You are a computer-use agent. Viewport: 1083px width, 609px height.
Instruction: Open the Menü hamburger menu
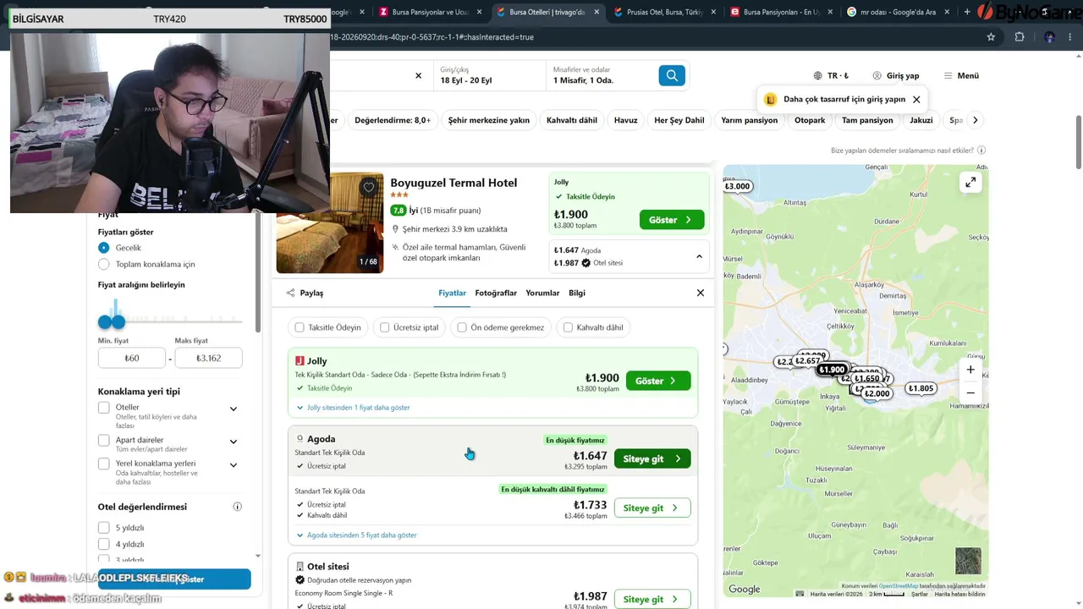[961, 75]
